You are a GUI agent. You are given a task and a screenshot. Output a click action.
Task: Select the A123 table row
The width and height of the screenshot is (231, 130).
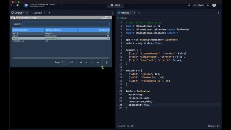tap(61, 34)
